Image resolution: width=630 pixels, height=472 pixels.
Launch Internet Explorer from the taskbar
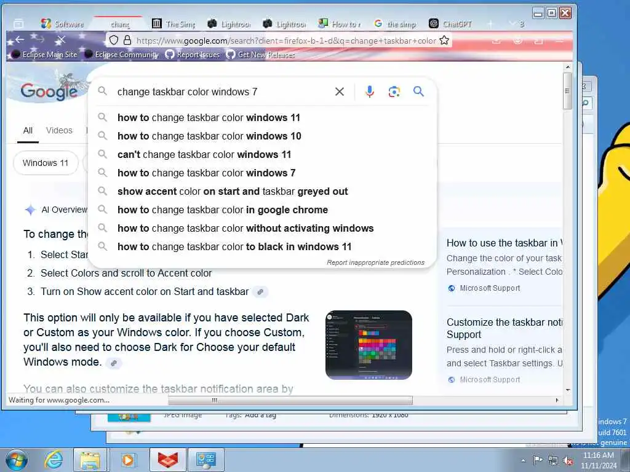coord(54,460)
